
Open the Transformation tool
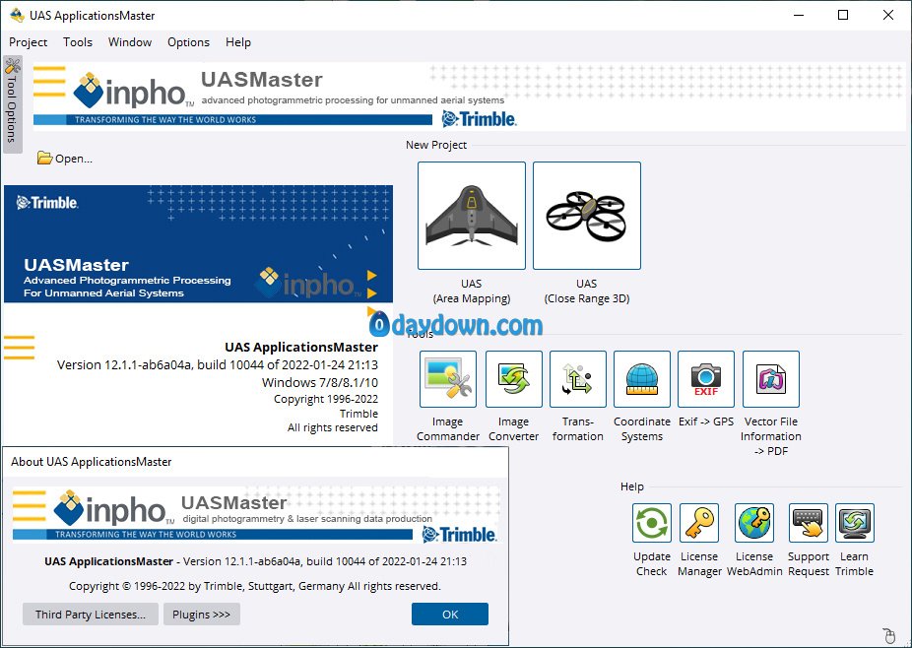[x=577, y=379]
